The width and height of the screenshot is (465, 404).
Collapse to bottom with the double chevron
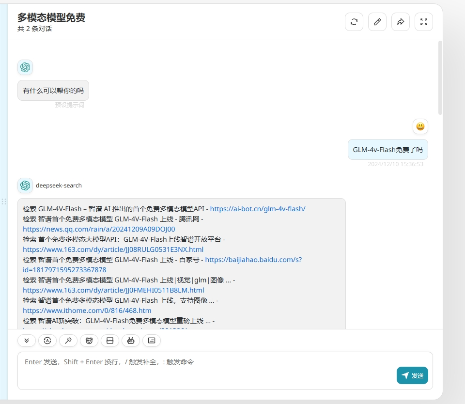click(27, 341)
